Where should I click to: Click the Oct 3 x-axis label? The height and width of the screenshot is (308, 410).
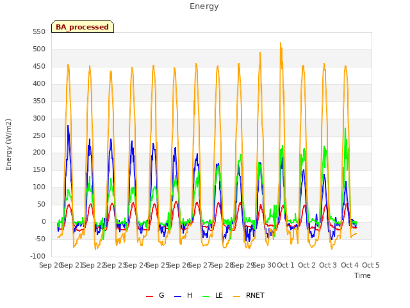328,265
